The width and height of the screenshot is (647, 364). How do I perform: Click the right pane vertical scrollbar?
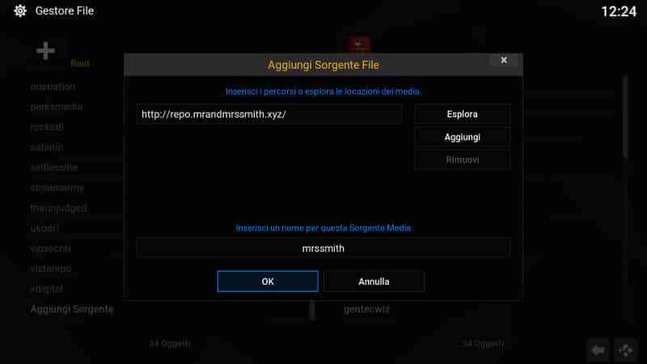tap(625, 116)
